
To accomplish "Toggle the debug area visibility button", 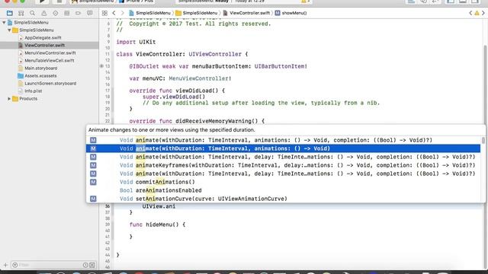I will [x=463, y=2].
